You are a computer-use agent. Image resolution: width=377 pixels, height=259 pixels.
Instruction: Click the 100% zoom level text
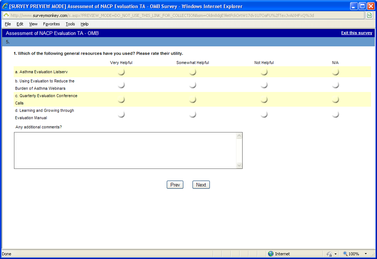tap(354, 254)
